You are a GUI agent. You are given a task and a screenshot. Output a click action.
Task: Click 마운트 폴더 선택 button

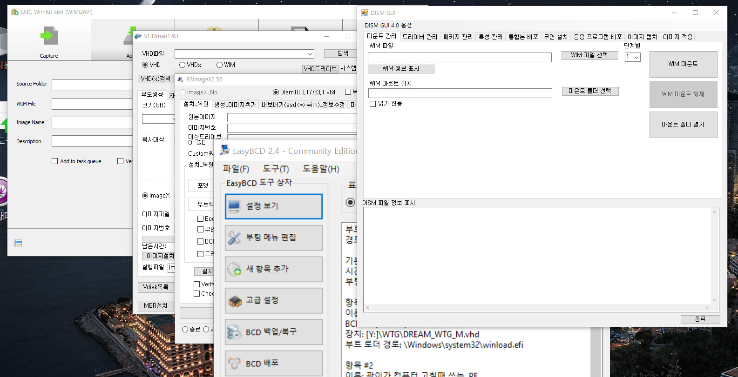[590, 91]
